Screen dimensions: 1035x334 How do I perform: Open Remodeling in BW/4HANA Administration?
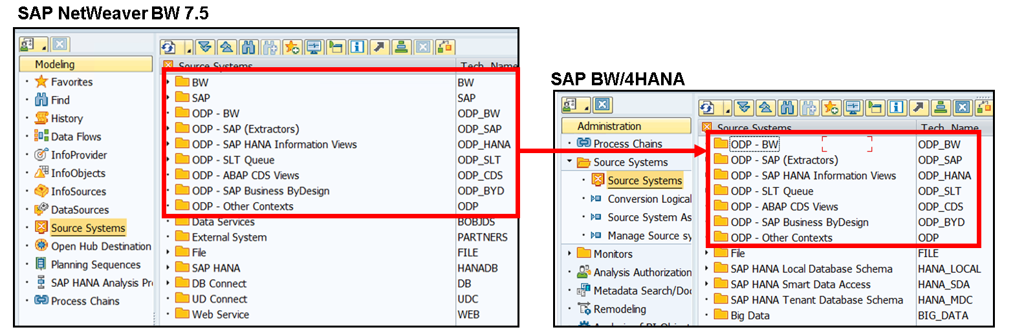click(x=611, y=309)
